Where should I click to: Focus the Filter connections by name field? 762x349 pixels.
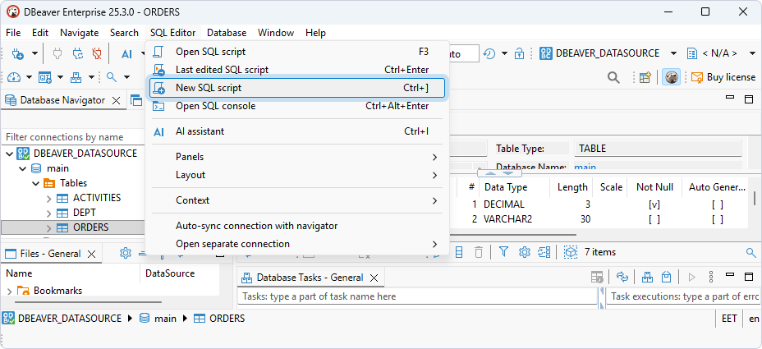[73, 137]
